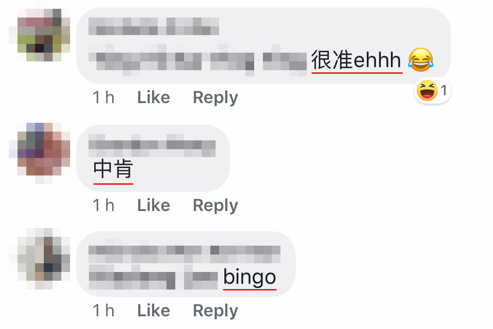Reply to the bingo comment

tap(215, 311)
